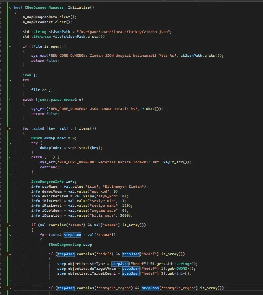The image size is (263, 295).
Task: Click the info.iDuration assignment line
Action: [x=82, y=215]
